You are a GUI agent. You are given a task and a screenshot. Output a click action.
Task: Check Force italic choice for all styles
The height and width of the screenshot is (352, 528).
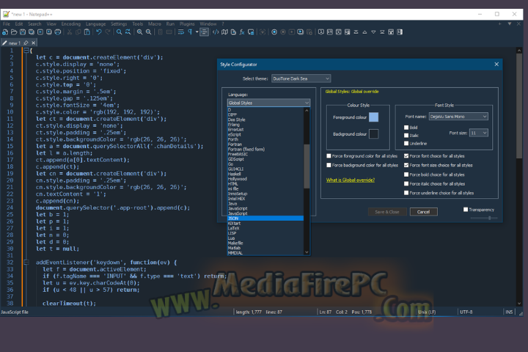(x=406, y=183)
